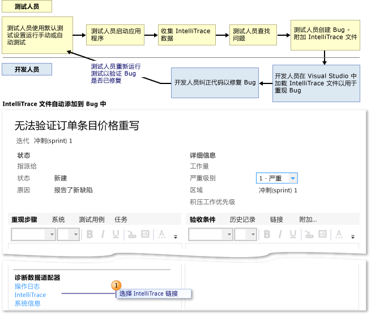Click Italic in the 验收条件 editor toolbar

280,234
